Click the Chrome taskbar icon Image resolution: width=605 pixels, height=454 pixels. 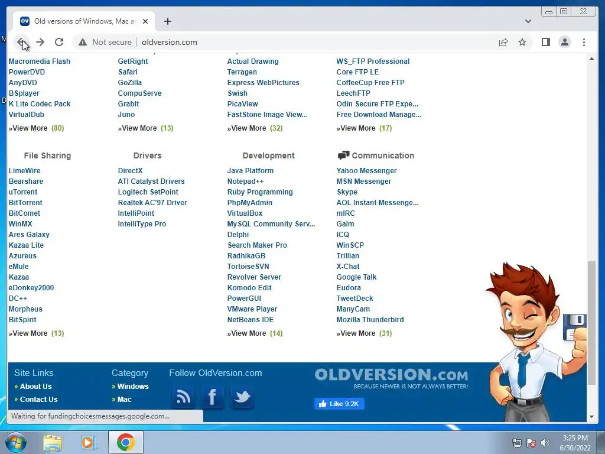pos(126,442)
